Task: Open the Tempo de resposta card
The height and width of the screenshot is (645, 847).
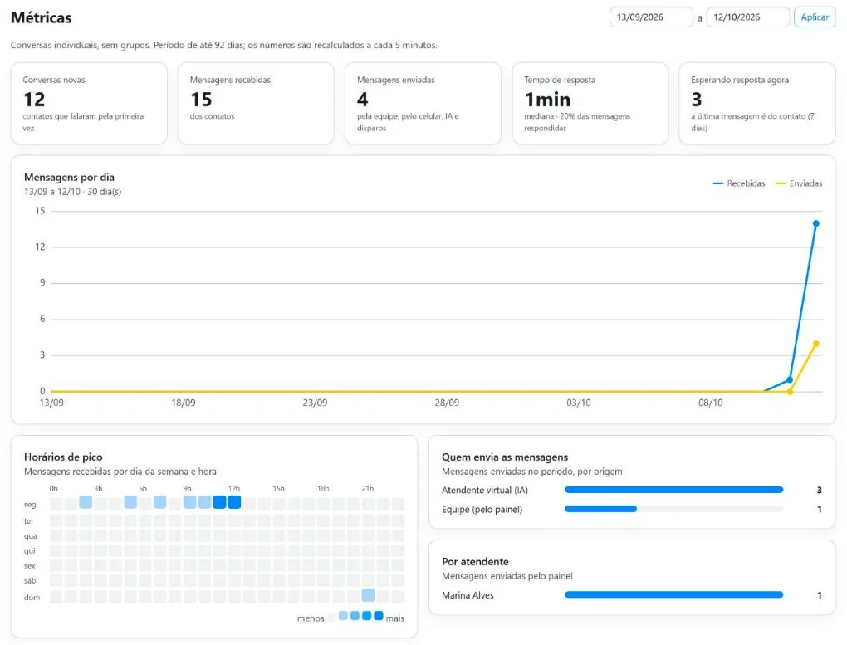Action: click(590, 103)
